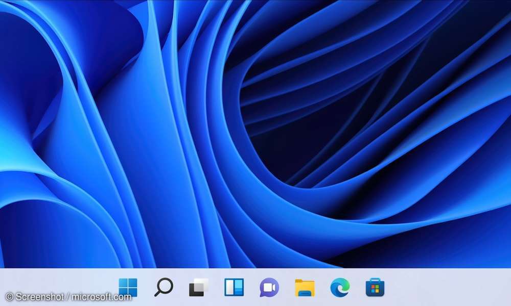Open File Explorer
Image resolution: width=511 pixels, height=306 pixels.
pyautogui.click(x=304, y=288)
